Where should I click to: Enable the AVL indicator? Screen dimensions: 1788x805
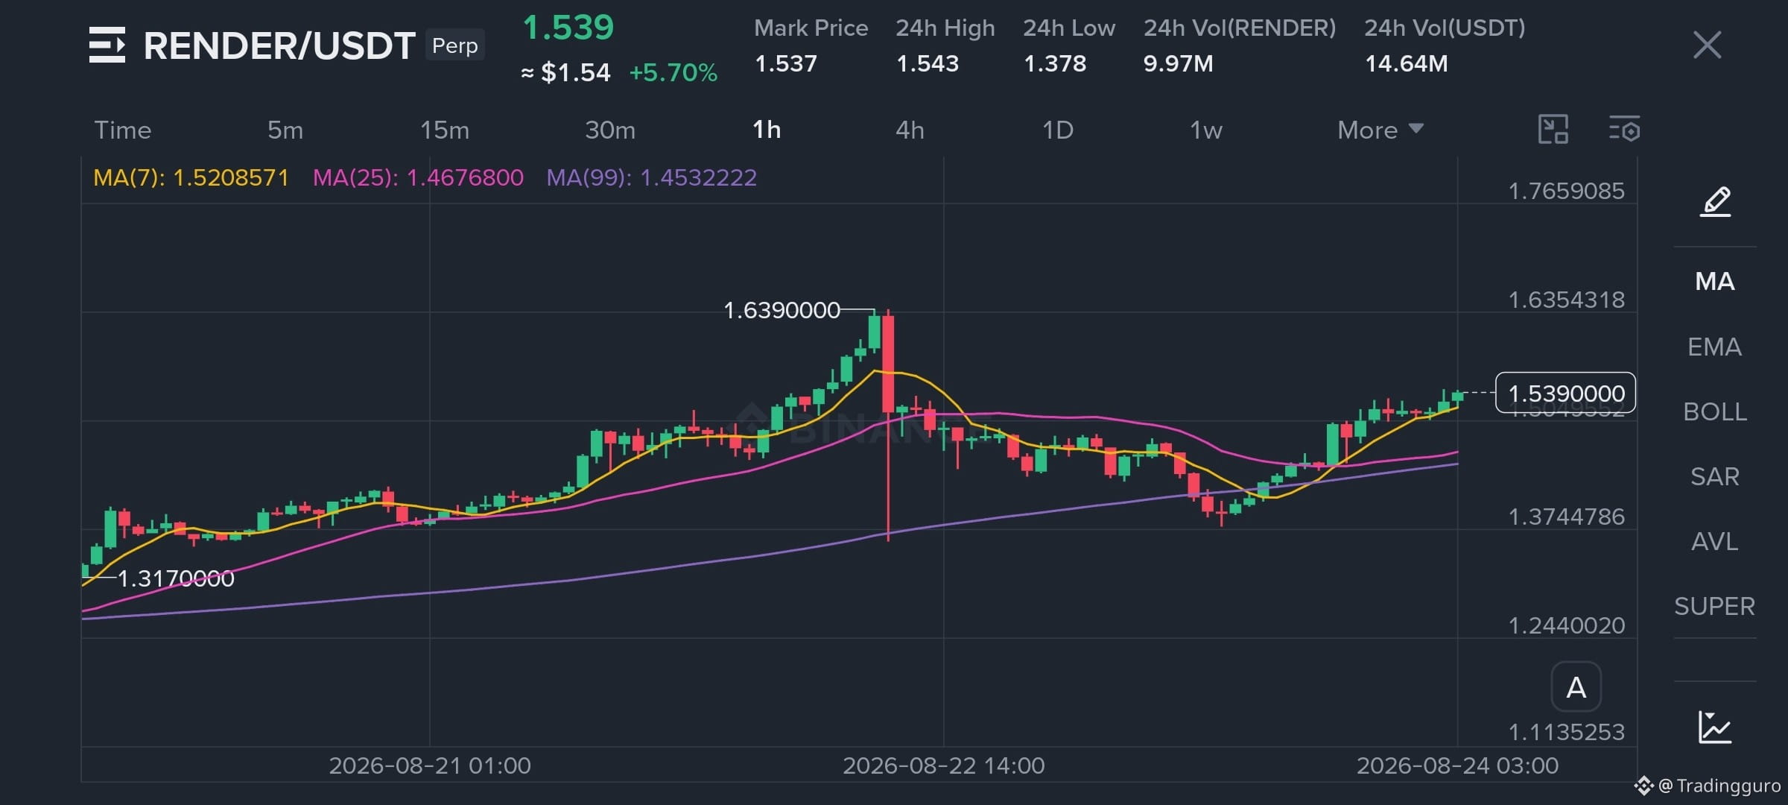tap(1715, 541)
